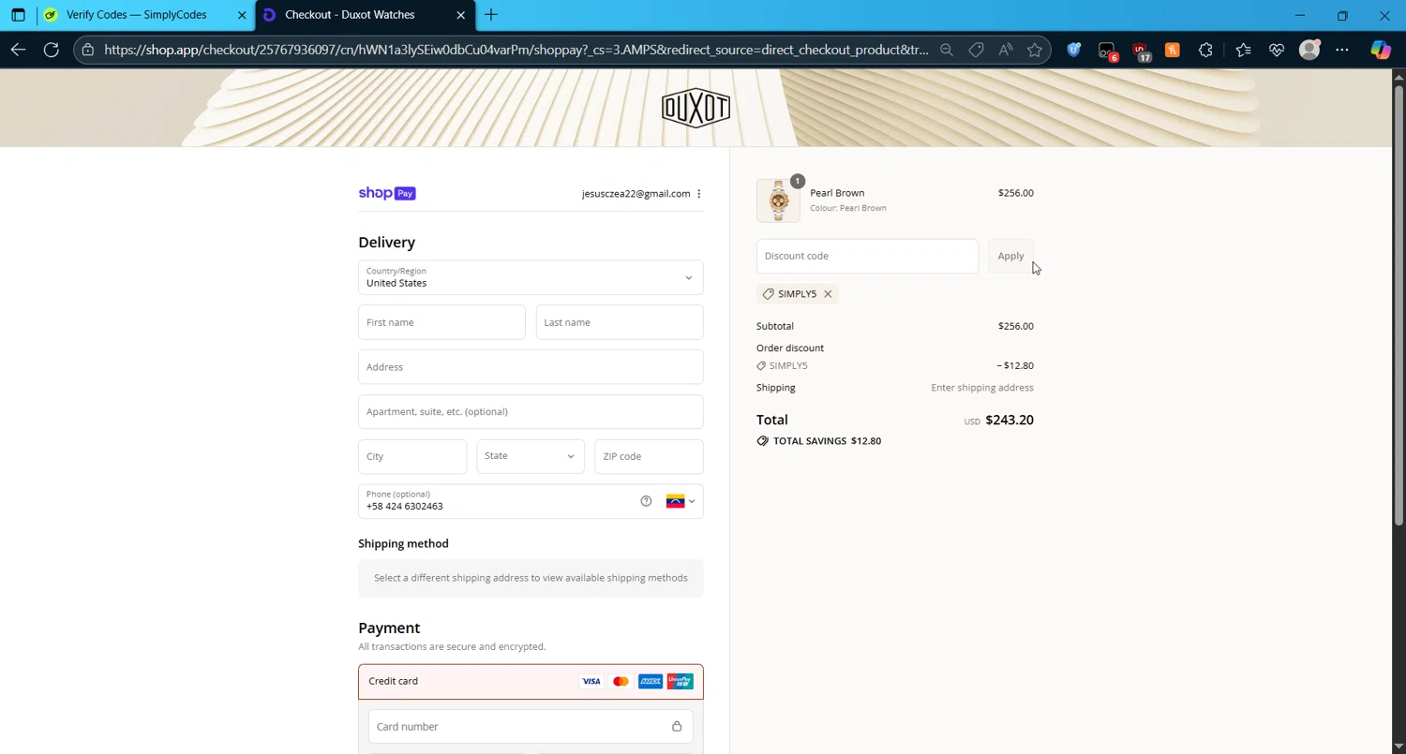
Task: Change phone country flag selector
Action: tap(681, 501)
